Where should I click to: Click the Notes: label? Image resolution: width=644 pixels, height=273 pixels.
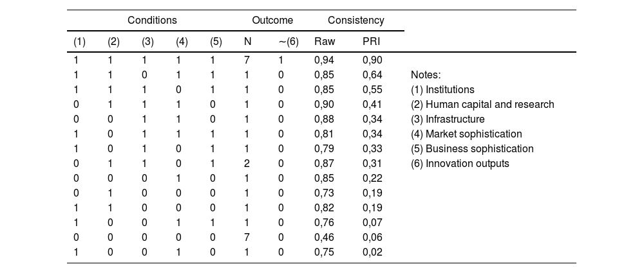pos(424,75)
